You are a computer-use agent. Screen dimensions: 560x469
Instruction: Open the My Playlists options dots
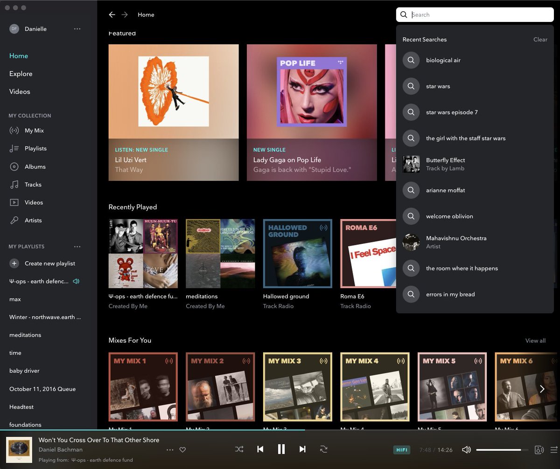click(x=77, y=247)
